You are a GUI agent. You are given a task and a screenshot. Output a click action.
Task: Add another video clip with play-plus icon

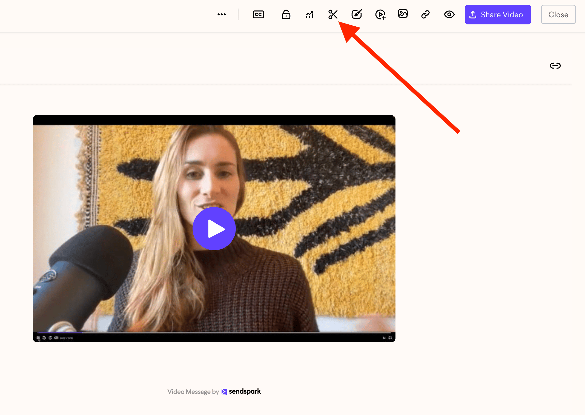380,15
